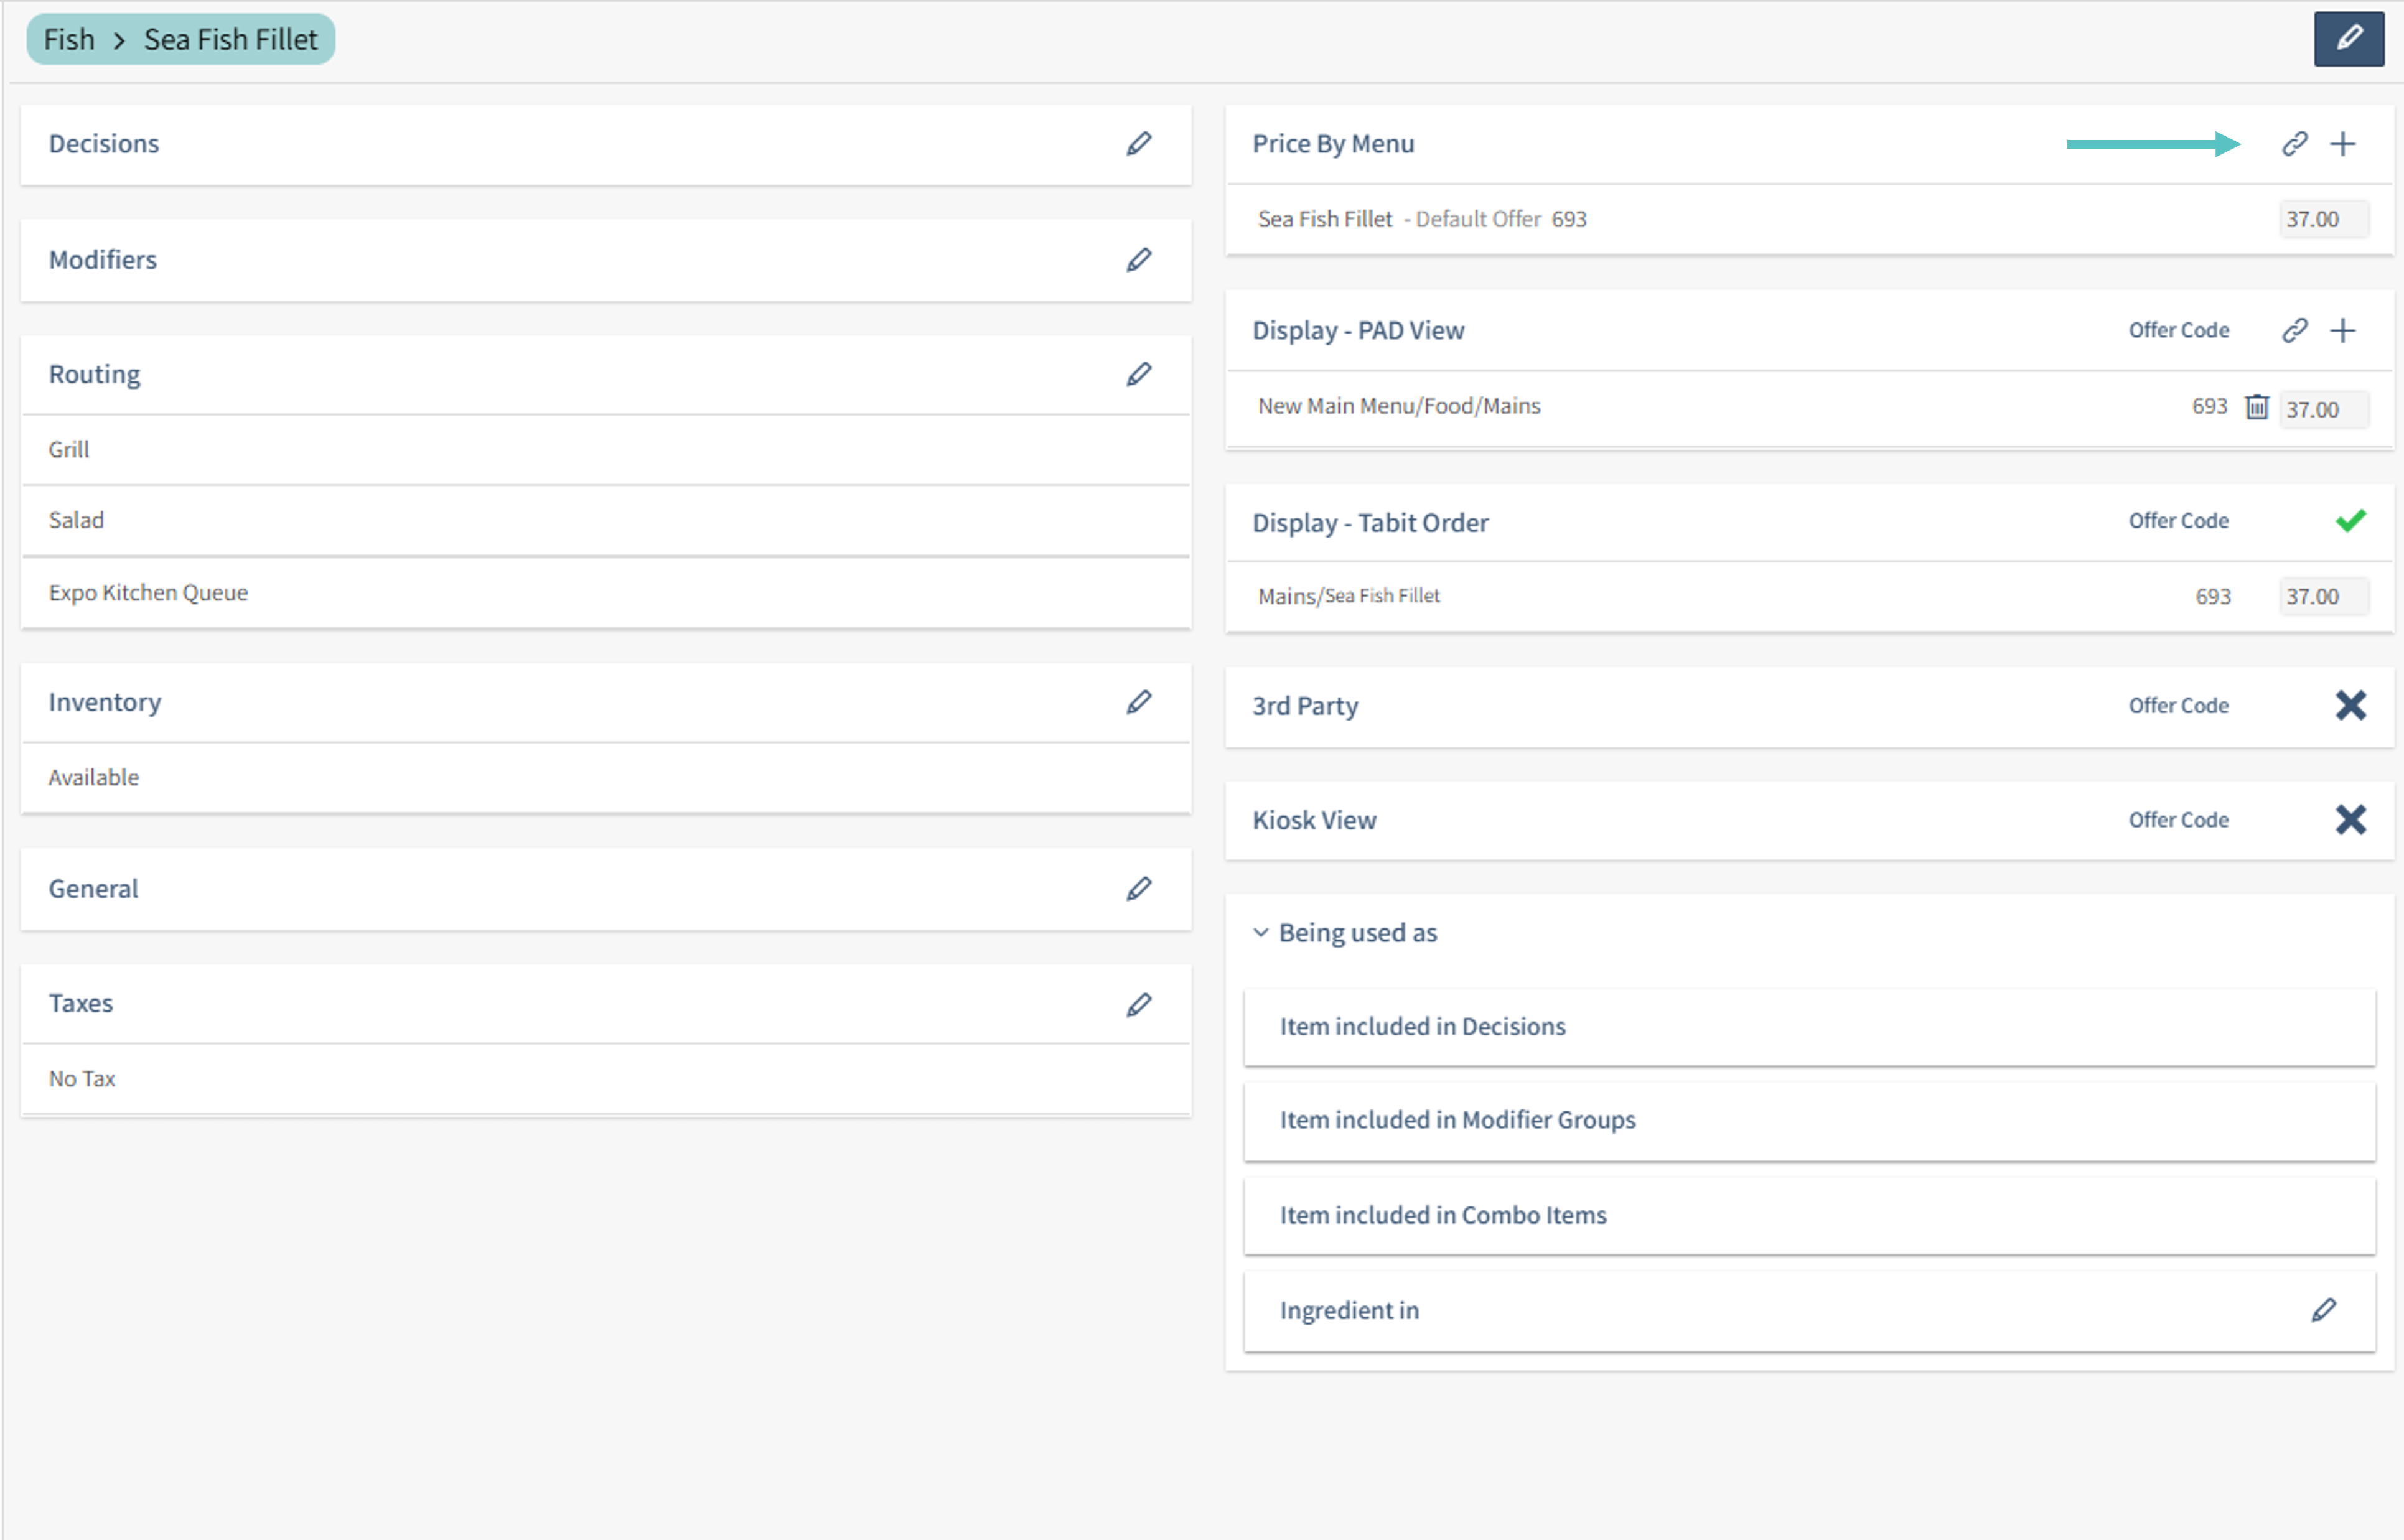Toggle the Kiosk View X status
The width and height of the screenshot is (2404, 1540).
2350,820
